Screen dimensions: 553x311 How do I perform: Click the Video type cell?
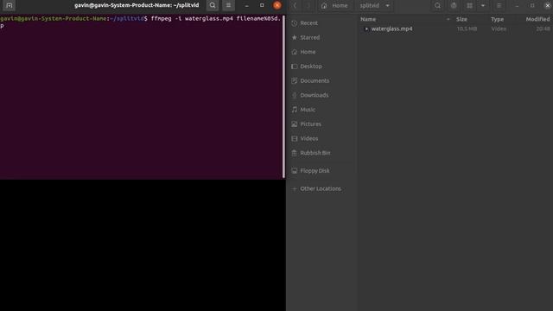499,29
